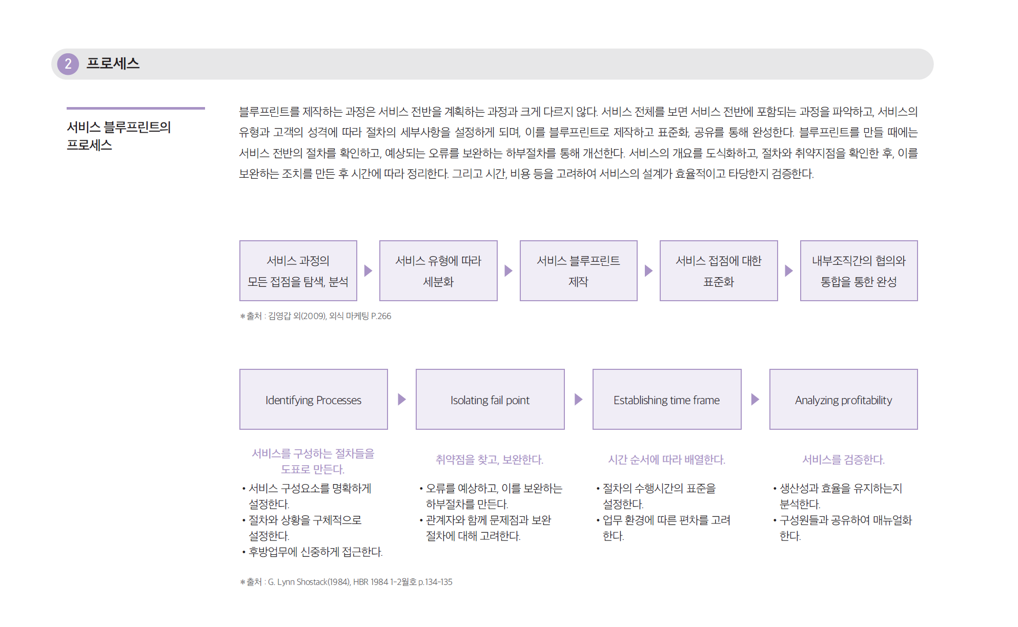The image size is (1018, 627).
Task: Click the 서비스 블루프린트의 프로세스 side heading
Action: [x=118, y=136]
